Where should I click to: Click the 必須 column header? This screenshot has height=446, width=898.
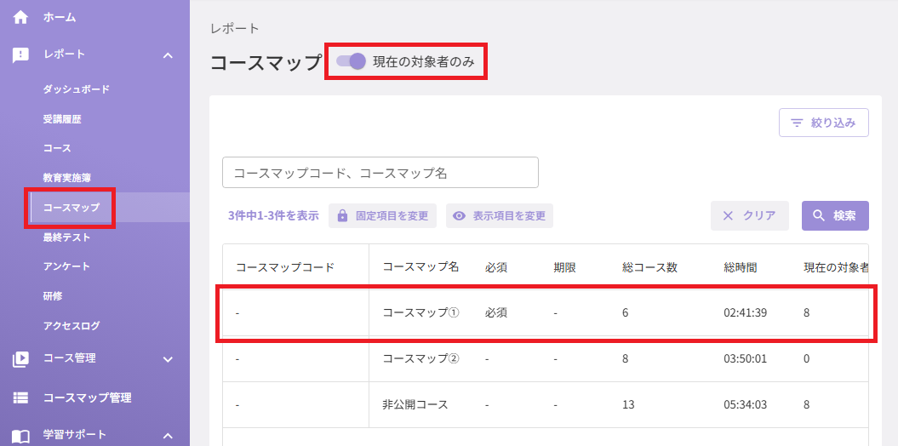[x=495, y=267]
